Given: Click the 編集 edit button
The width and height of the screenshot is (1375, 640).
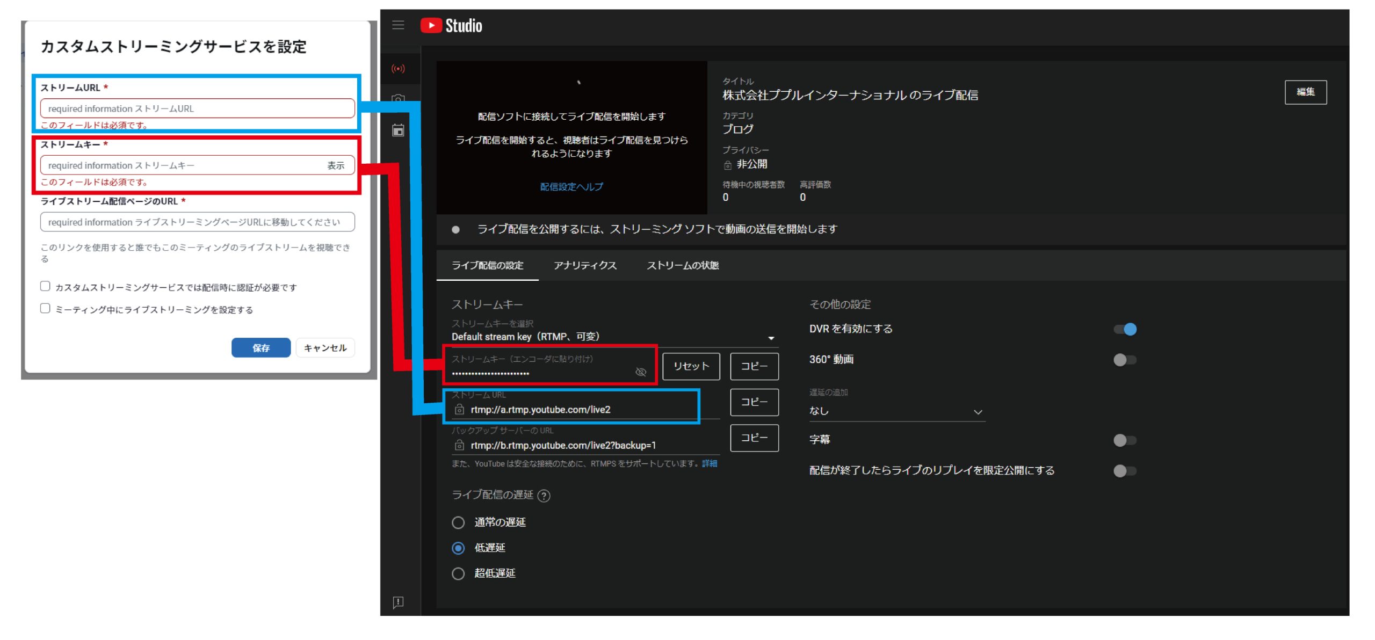Looking at the screenshot, I should point(1305,92).
